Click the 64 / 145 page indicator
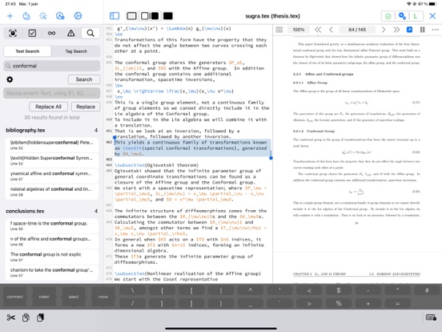This screenshot has width=442, height=332. click(357, 30)
